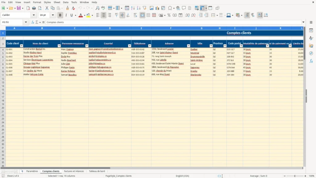The height and width of the screenshot is (178, 316).
Task: Click the Function Wizard fx icon
Action: pos(33,22)
